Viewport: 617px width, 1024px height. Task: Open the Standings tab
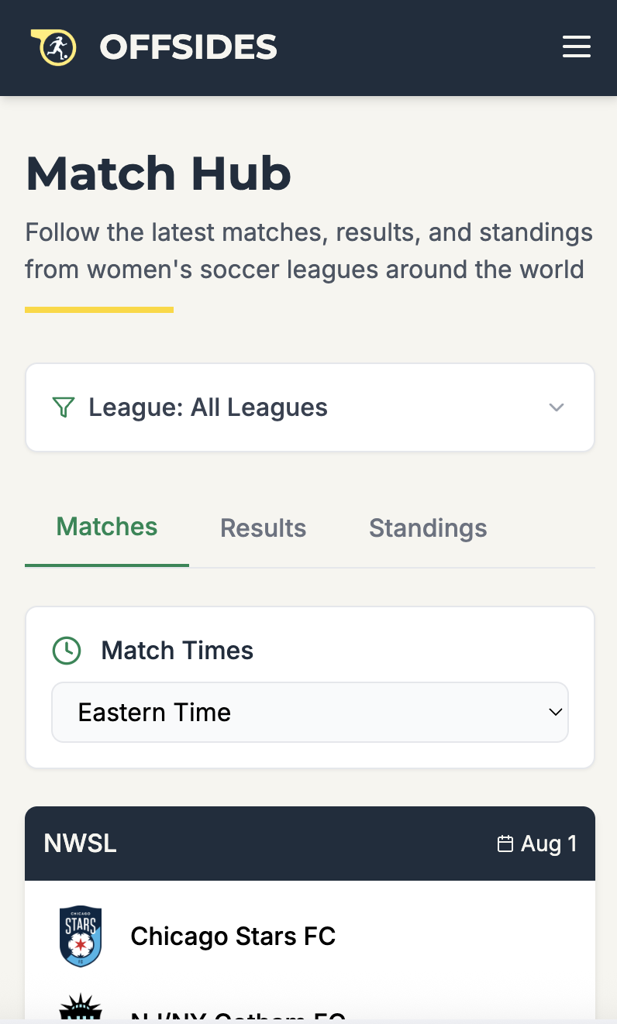[428, 528]
